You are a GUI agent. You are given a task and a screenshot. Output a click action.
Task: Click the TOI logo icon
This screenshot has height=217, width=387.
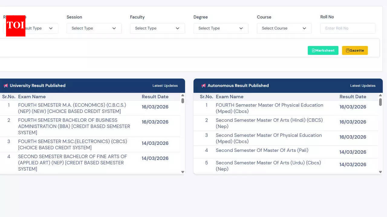[15, 26]
